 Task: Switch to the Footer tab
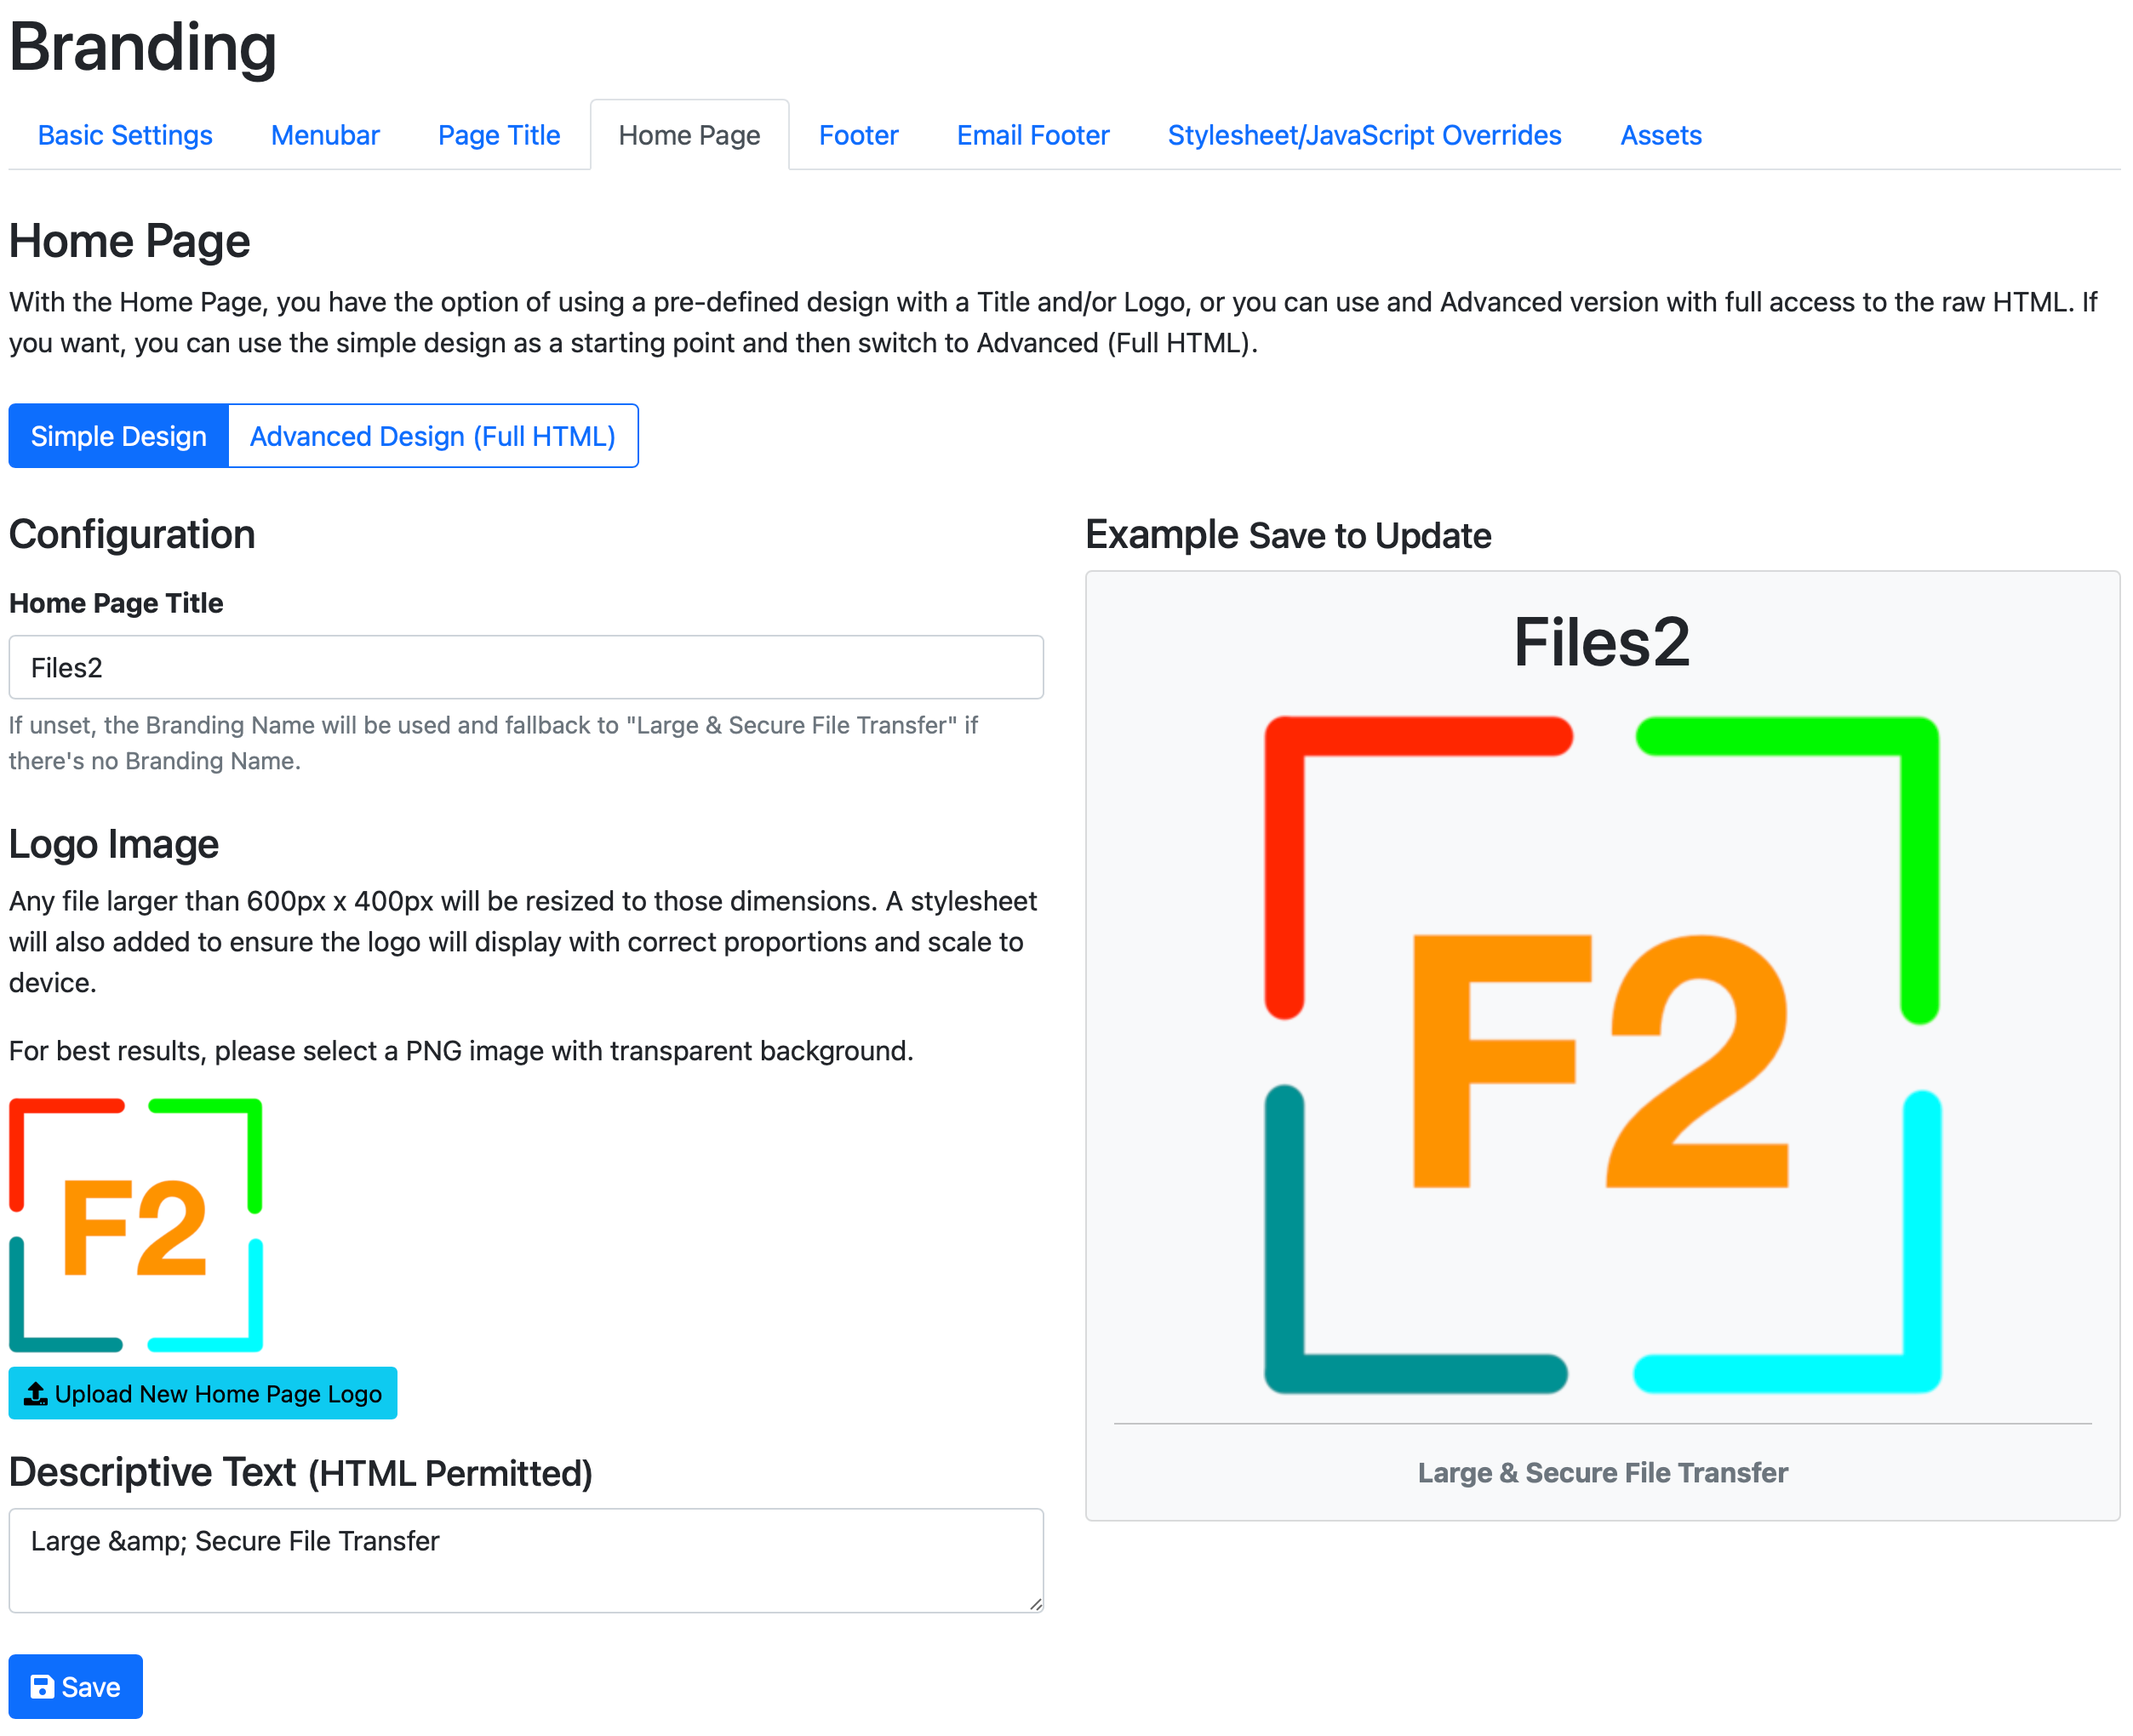(855, 134)
